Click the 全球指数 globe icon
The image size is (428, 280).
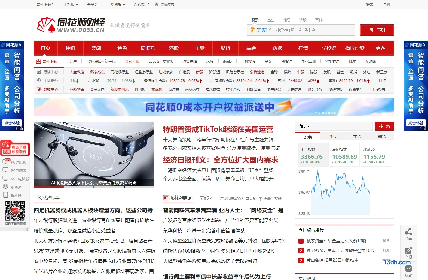coord(39,80)
